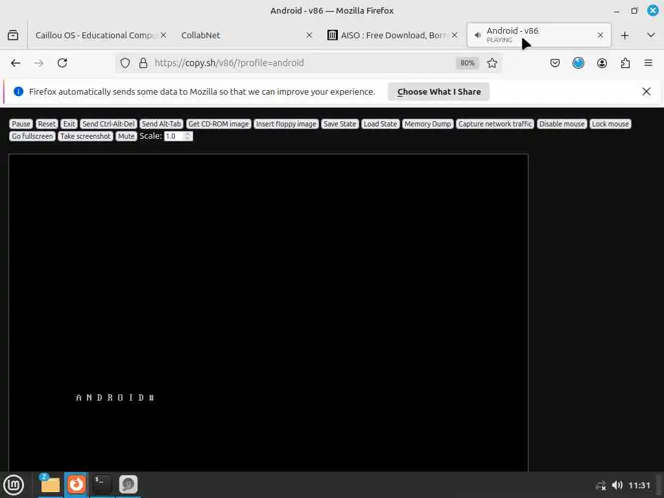Send Ctrl-Alt-Del to the emulator
664x498 pixels.
[x=108, y=124]
